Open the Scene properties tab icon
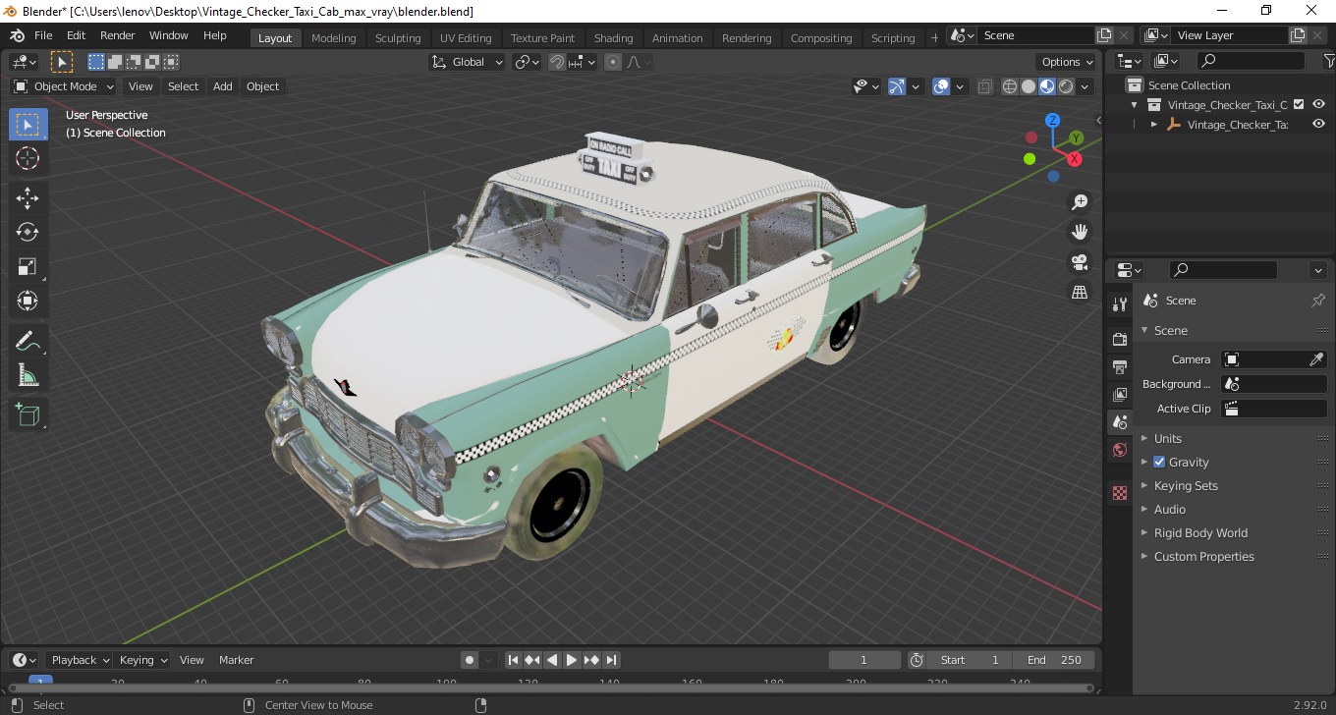The height and width of the screenshot is (715, 1336). tap(1120, 422)
